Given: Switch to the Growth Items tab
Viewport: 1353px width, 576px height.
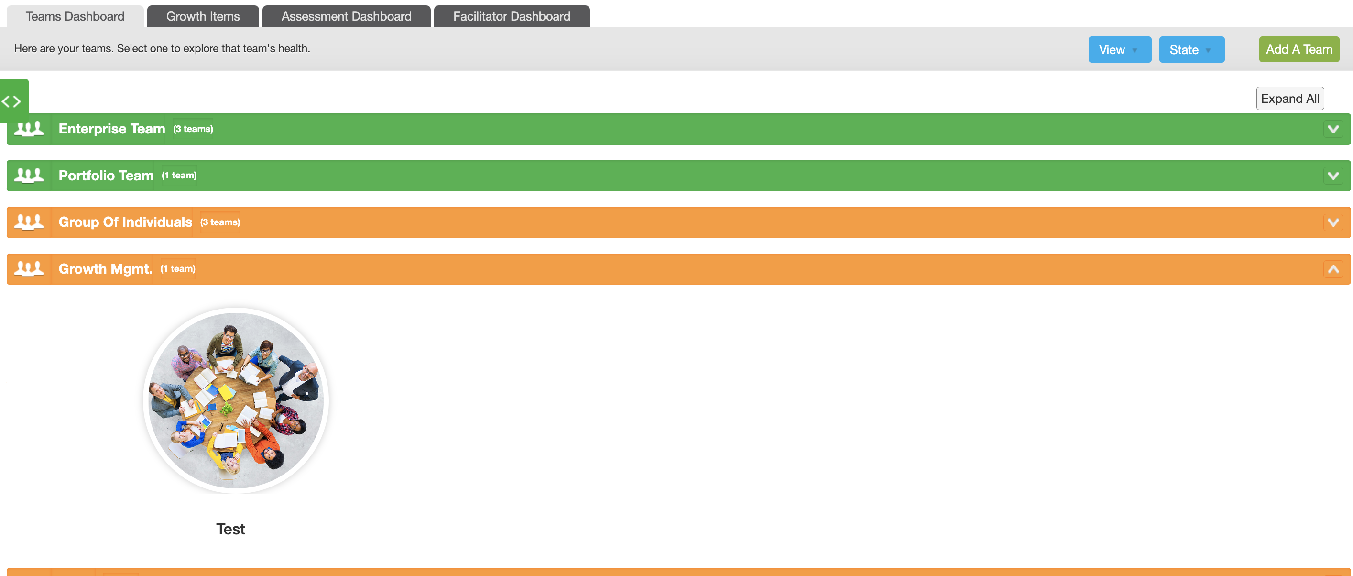Looking at the screenshot, I should [x=203, y=16].
